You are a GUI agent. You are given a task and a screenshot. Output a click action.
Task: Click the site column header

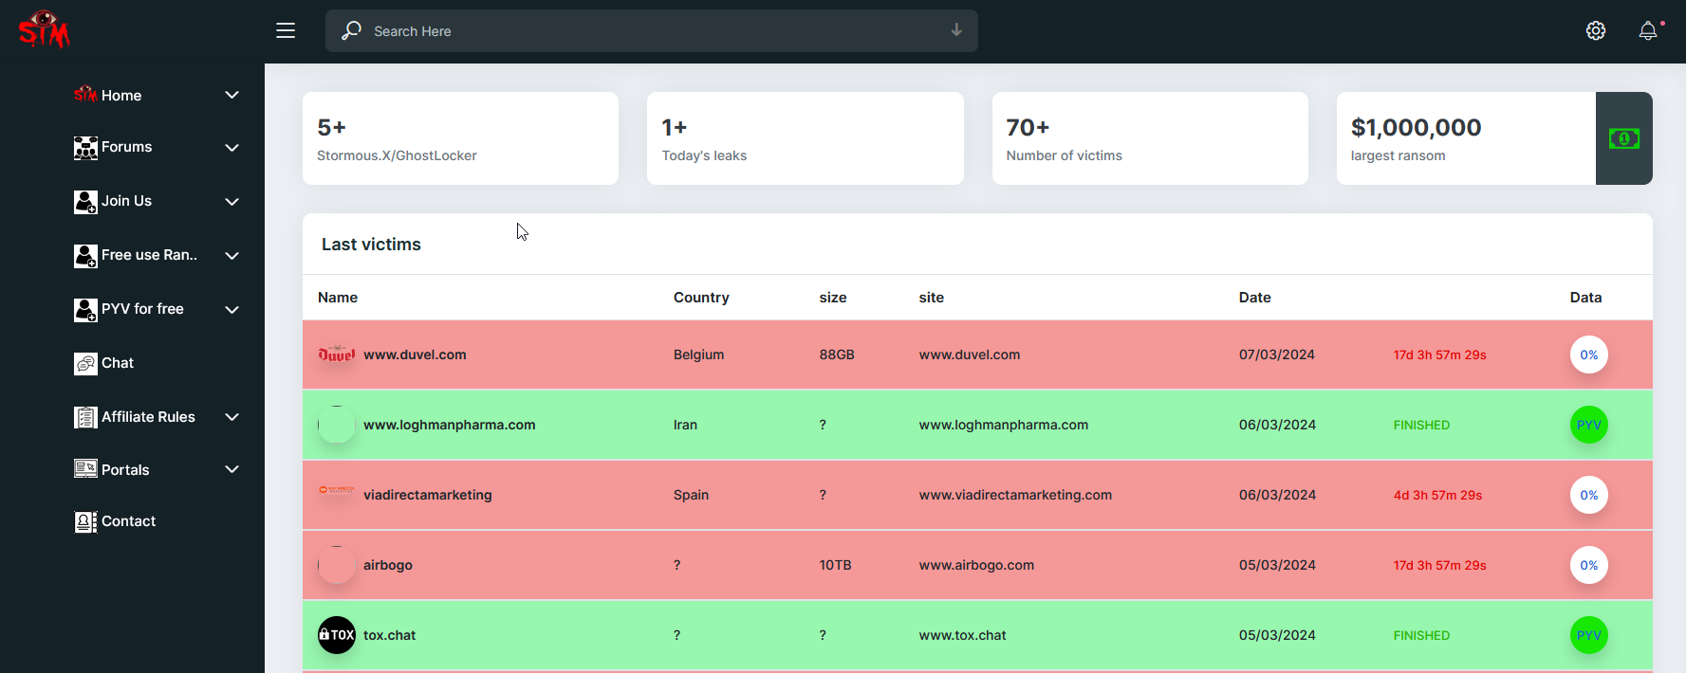pyautogui.click(x=932, y=298)
